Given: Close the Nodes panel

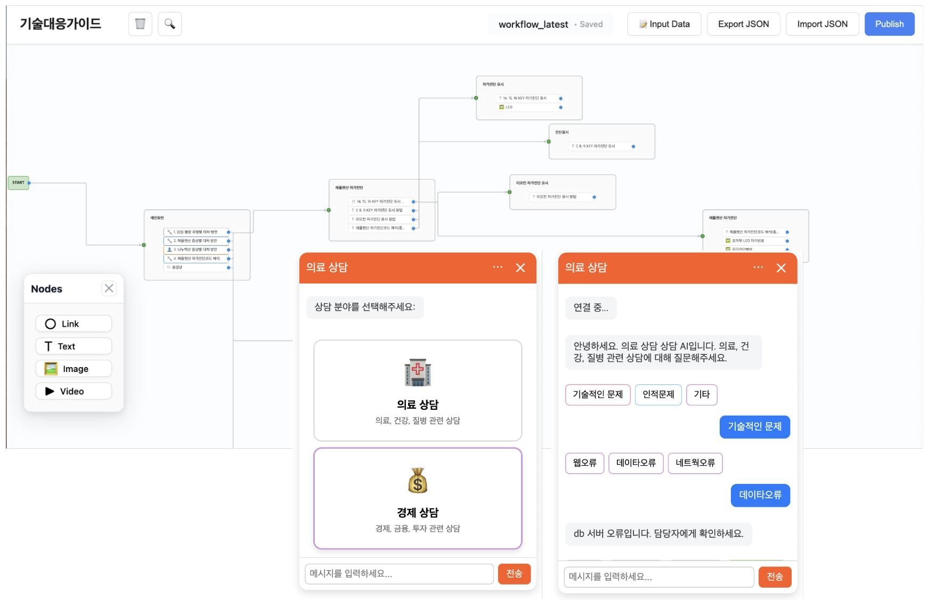Looking at the screenshot, I should click(x=109, y=288).
